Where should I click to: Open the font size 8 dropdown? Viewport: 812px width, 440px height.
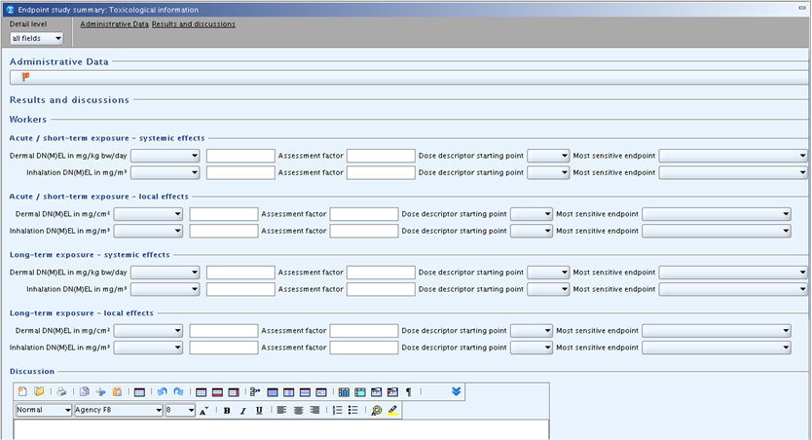[180, 410]
